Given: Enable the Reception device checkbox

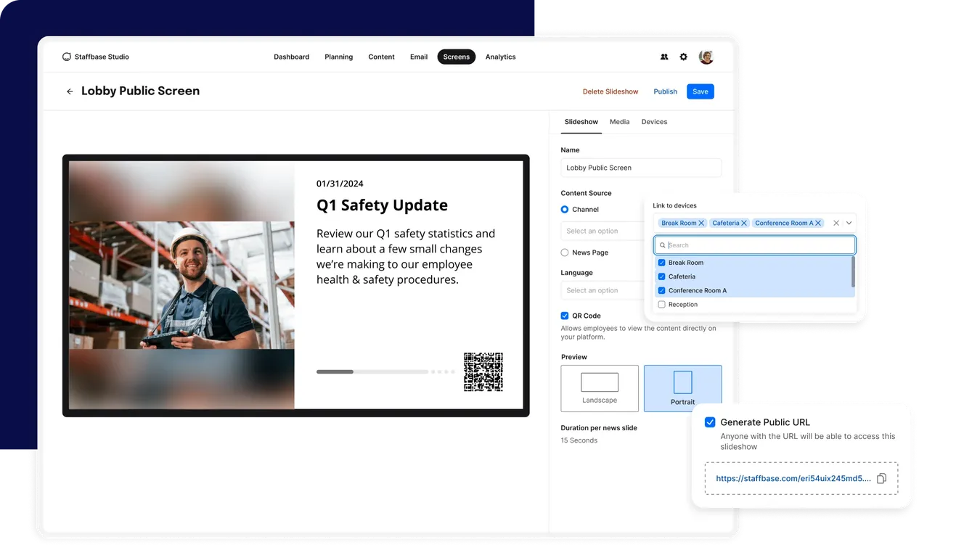Looking at the screenshot, I should coord(661,304).
